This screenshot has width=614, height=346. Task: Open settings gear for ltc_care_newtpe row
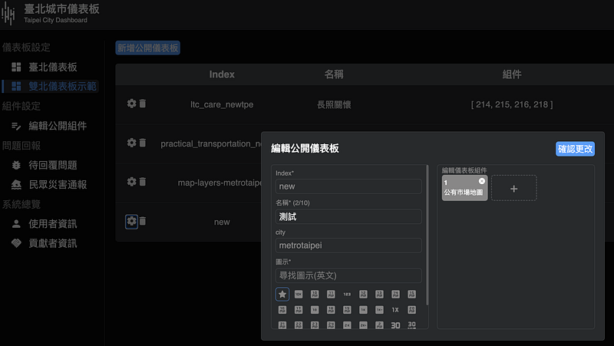pyautogui.click(x=131, y=104)
